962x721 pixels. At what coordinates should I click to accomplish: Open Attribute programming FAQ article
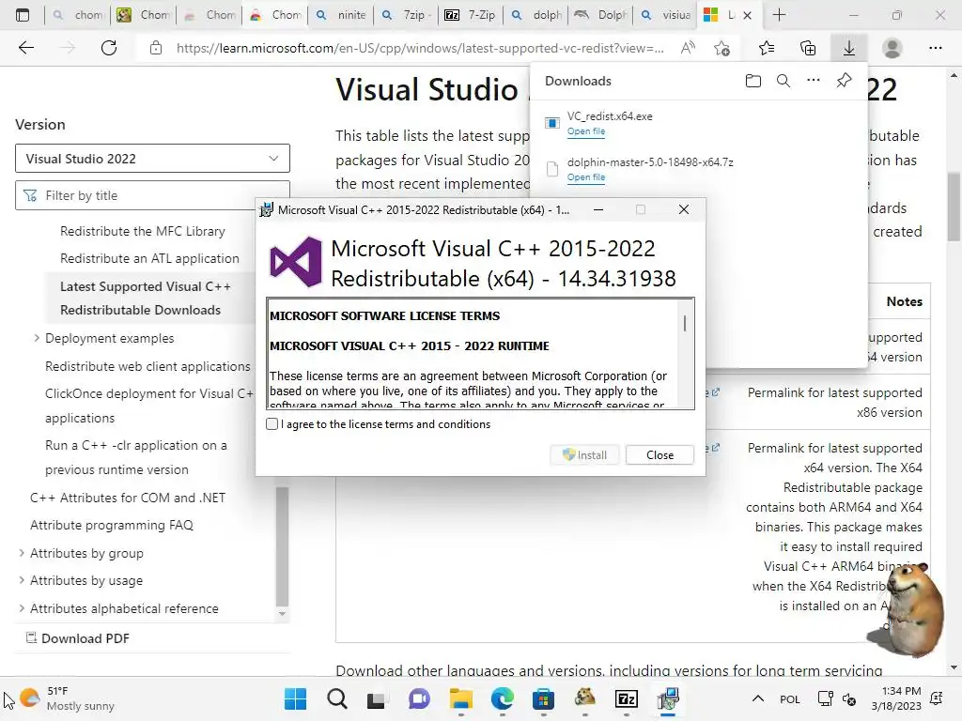112,525
